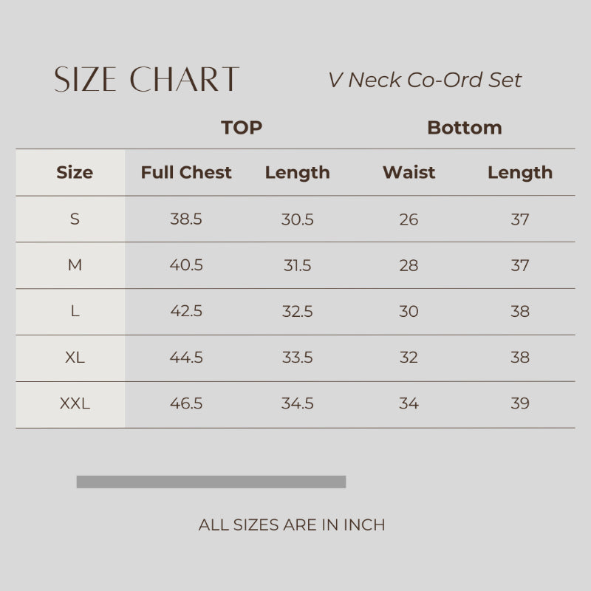
Task: Click the 38.5 full chest value
Action: pyautogui.click(x=186, y=219)
